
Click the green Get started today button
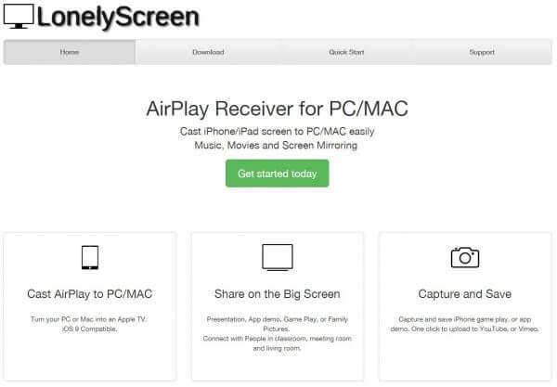pyautogui.click(x=277, y=174)
